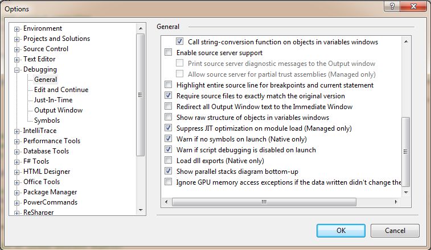
Task: Click the Cancel button
Action: pyautogui.click(x=395, y=231)
